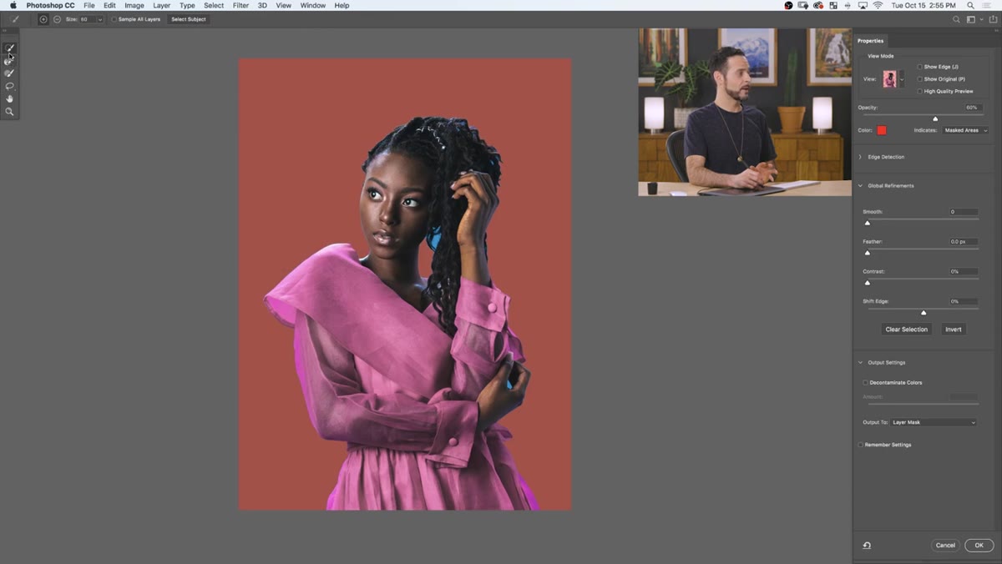
Task: Open the tool preset brush icon in options bar
Action: [14, 19]
